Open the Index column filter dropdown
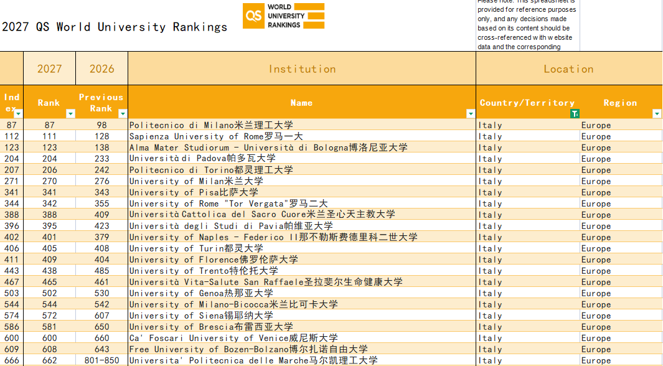The width and height of the screenshot is (663, 366). [18, 114]
